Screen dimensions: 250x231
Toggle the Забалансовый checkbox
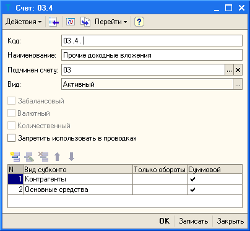tap(11, 101)
